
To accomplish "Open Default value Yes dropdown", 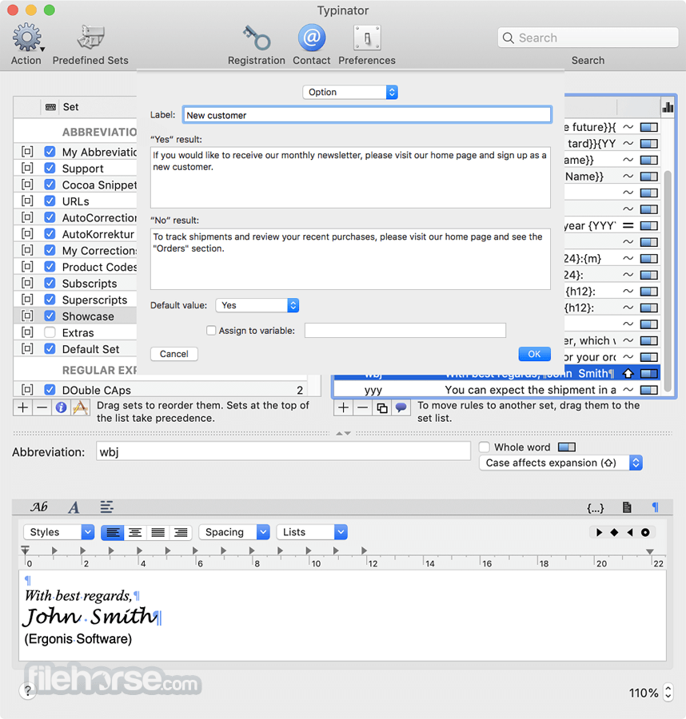I will click(x=257, y=305).
